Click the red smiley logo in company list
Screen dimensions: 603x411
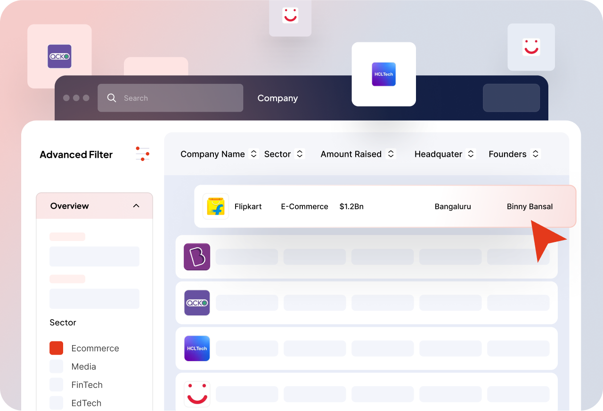(197, 394)
